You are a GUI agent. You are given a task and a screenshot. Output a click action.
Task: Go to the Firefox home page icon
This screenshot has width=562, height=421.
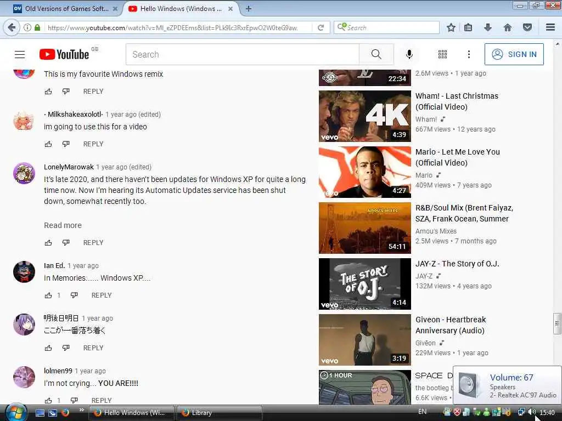tap(508, 27)
